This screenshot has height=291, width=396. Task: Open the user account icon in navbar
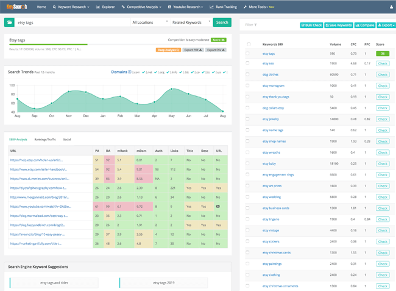390,7
